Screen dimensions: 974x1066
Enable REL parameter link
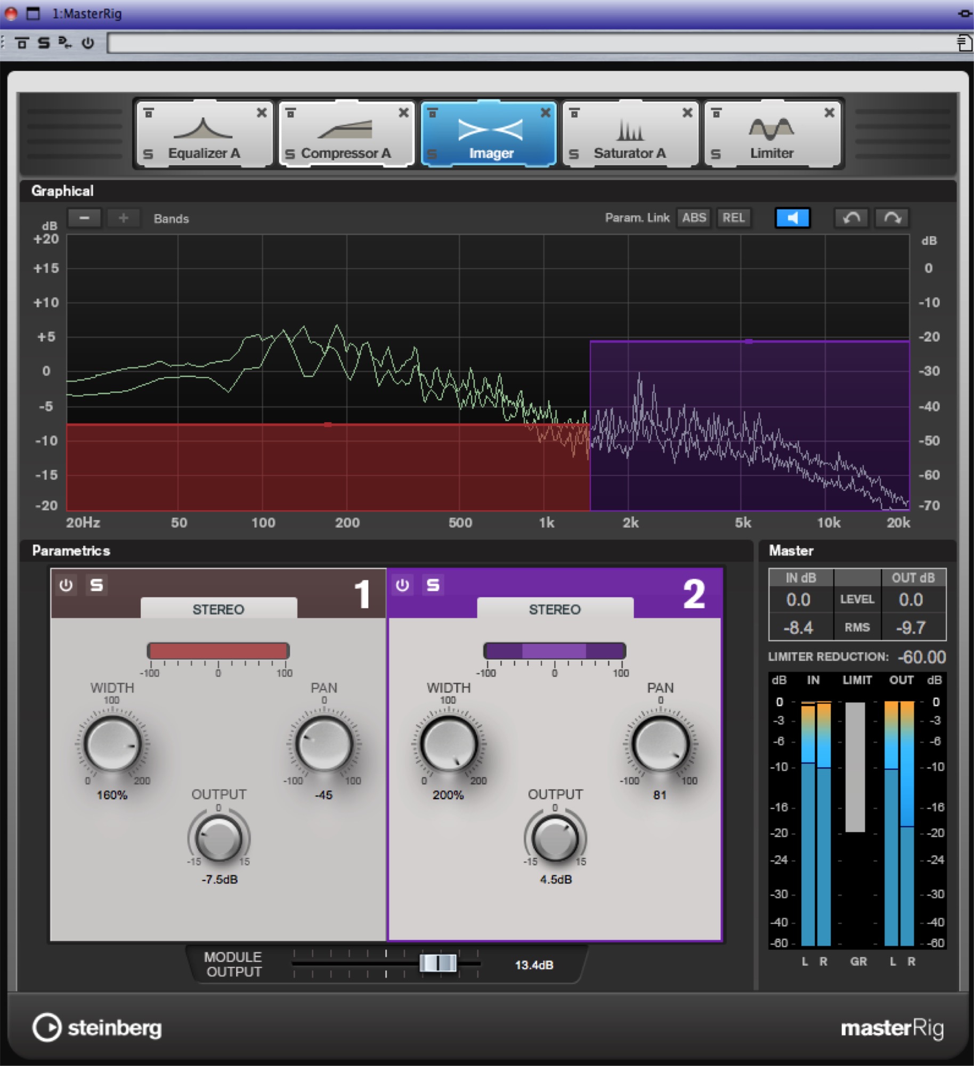click(733, 218)
